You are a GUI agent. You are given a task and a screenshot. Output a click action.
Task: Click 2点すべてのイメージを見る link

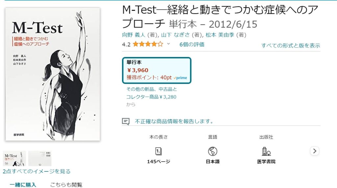37,171
